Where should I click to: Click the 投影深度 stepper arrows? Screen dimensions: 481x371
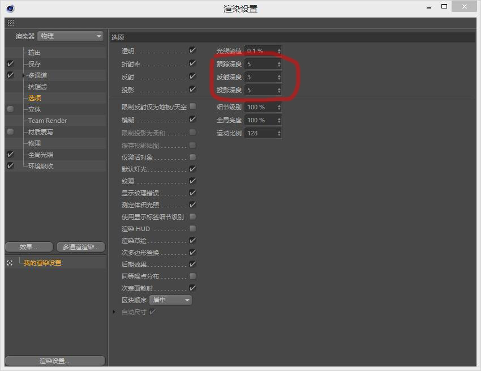[x=279, y=90]
